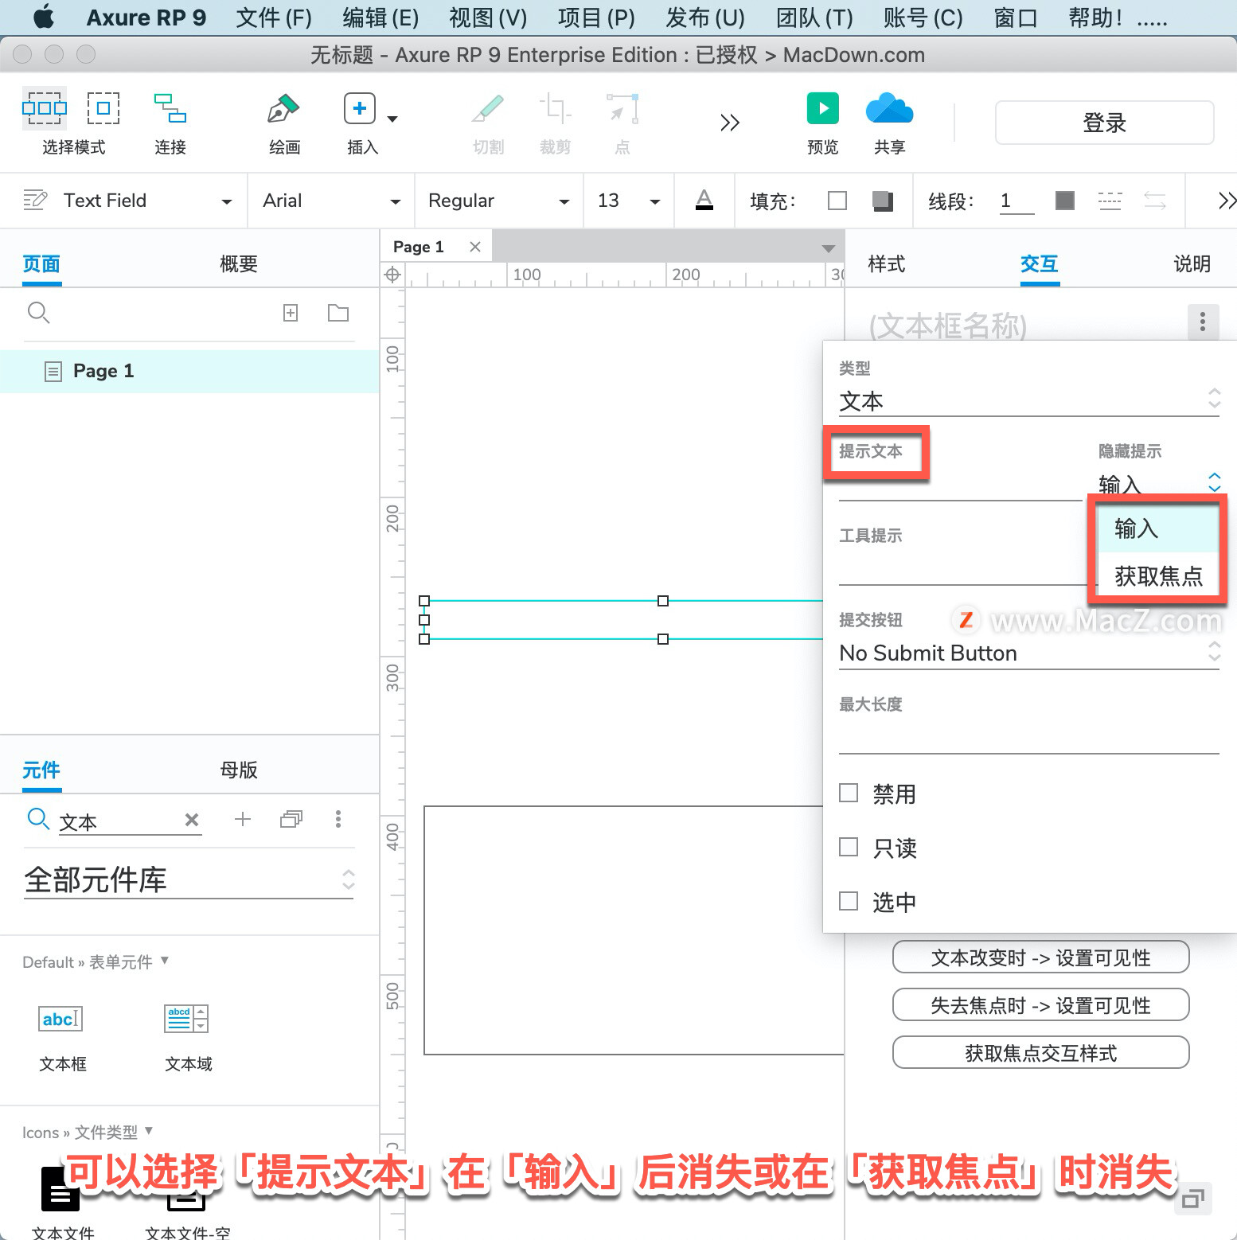Select the Draw pen tool (绘画)
This screenshot has width=1237, height=1240.
pyautogui.click(x=283, y=108)
